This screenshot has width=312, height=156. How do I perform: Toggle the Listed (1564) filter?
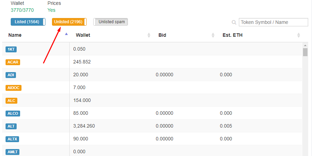point(28,22)
